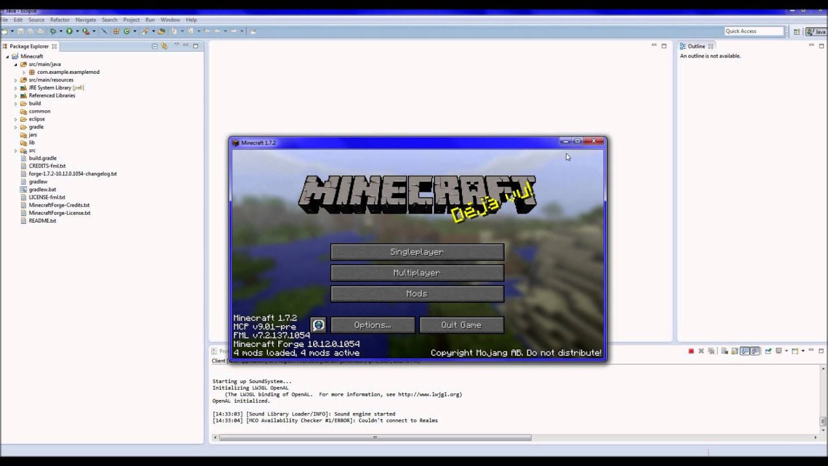Image resolution: width=828 pixels, height=466 pixels.
Task: Toggle Show Console When Standard Out Changes
Action: point(745,351)
